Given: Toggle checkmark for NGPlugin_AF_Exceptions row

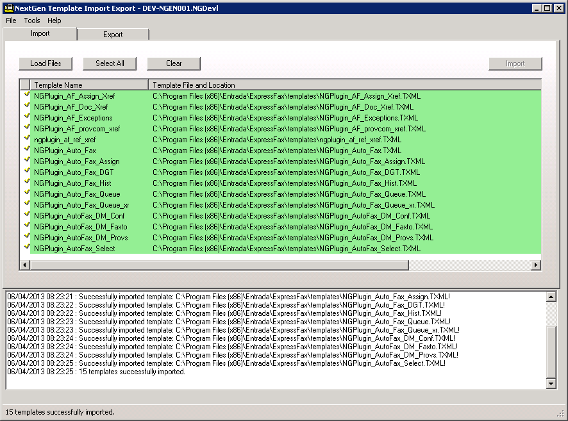Looking at the screenshot, I should pos(26,117).
